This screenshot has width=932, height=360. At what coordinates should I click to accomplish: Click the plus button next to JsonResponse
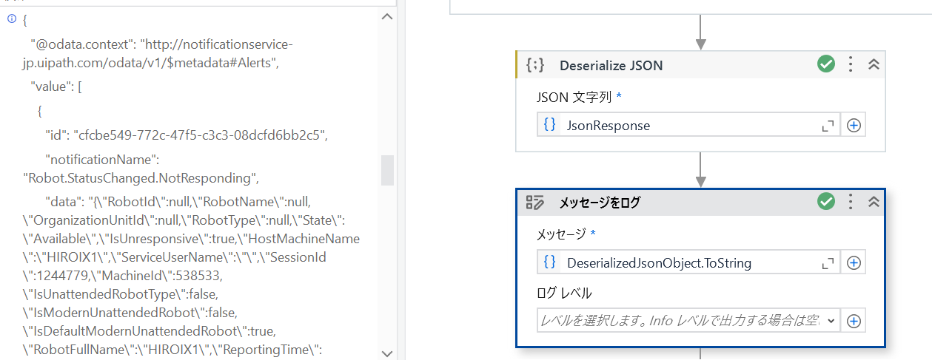(x=854, y=126)
